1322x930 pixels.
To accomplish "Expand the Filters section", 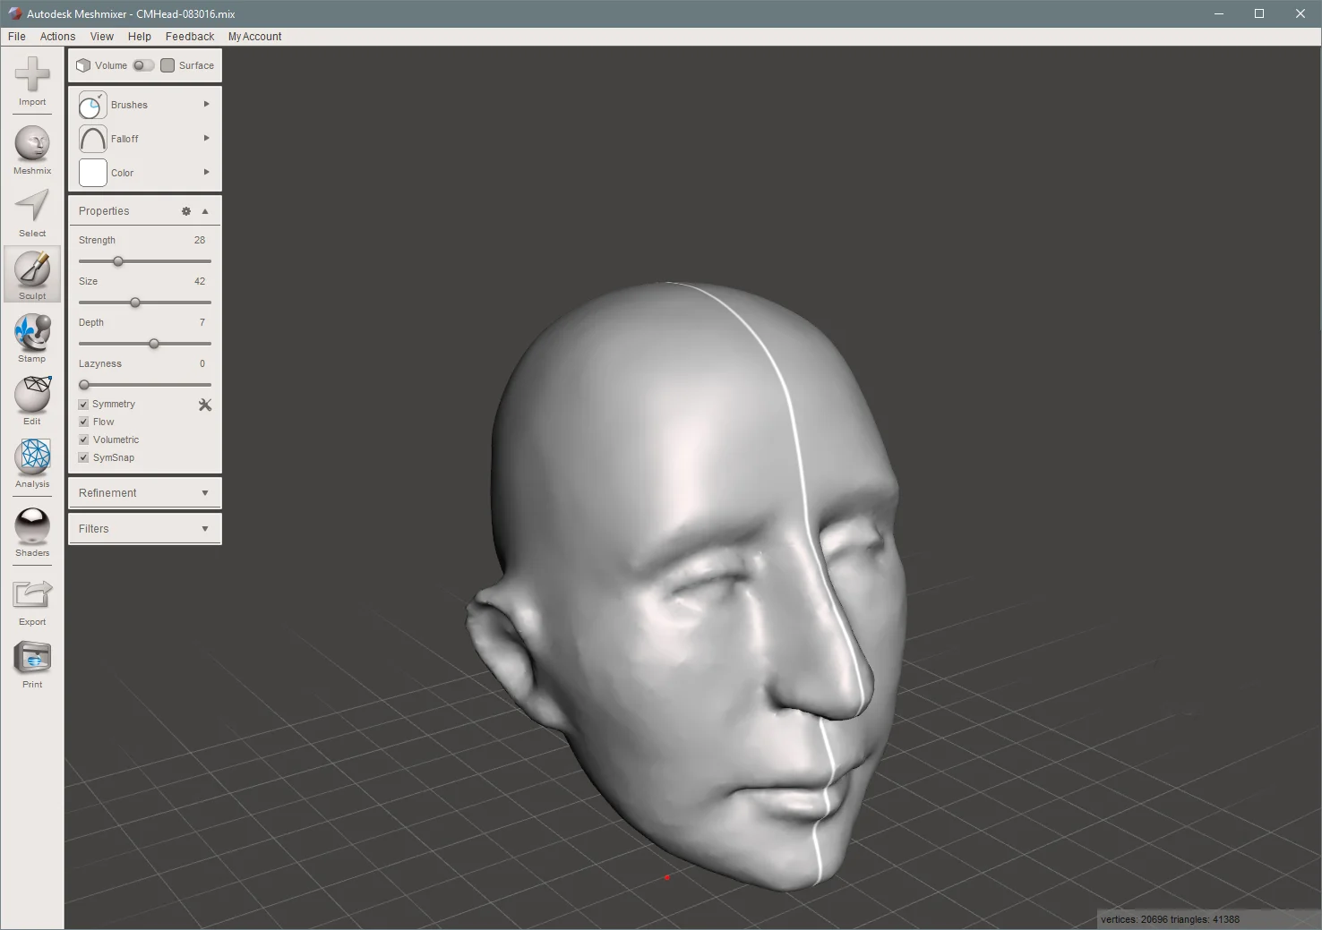I will (205, 529).
